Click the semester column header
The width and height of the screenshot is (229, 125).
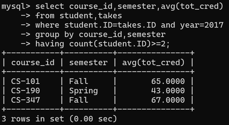tap(88, 62)
